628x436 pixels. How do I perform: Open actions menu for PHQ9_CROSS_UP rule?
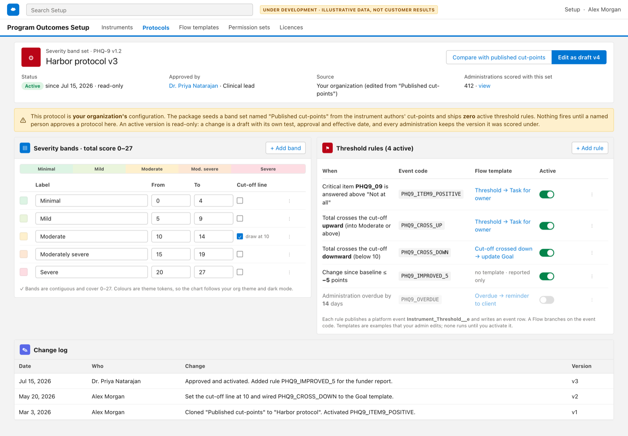tap(592, 226)
